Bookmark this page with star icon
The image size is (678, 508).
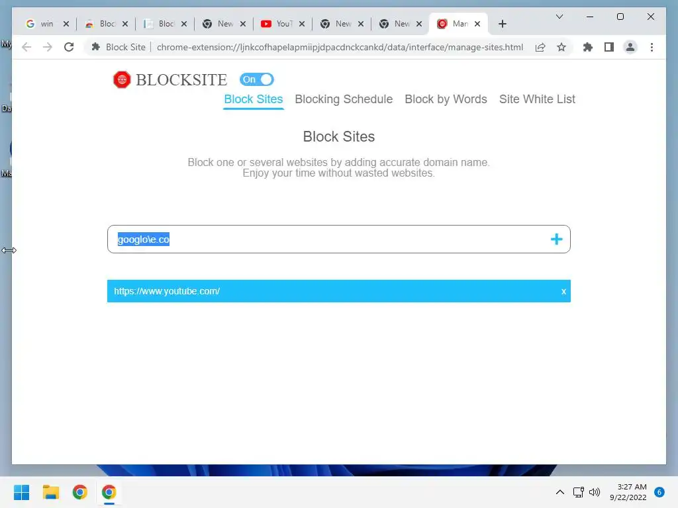561,47
